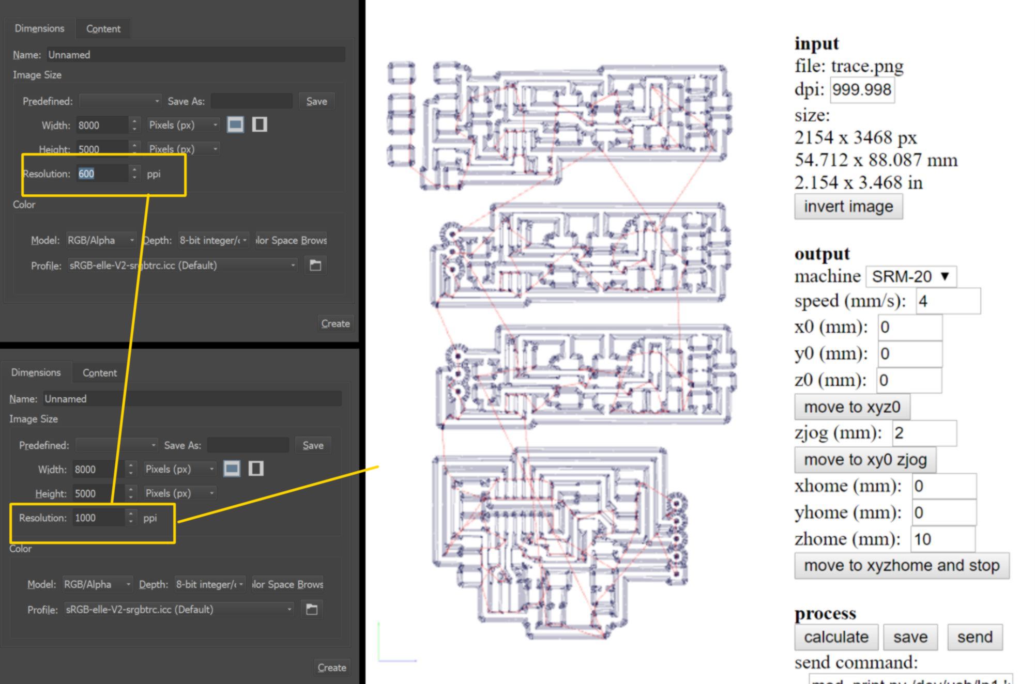1035x684 pixels.
Task: Expand the Predefined size dropdown in upper dialog
Action: pyautogui.click(x=120, y=101)
